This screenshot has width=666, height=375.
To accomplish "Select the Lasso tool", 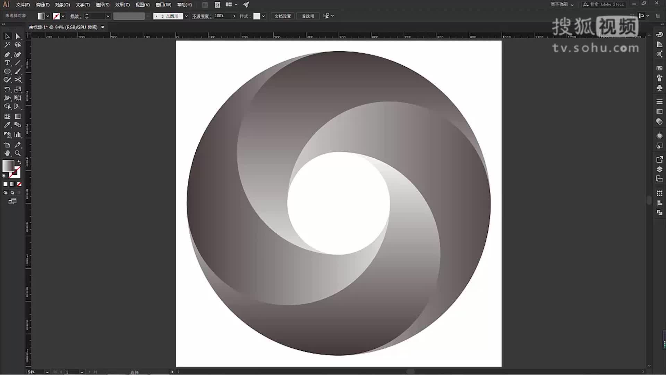I will click(18, 45).
